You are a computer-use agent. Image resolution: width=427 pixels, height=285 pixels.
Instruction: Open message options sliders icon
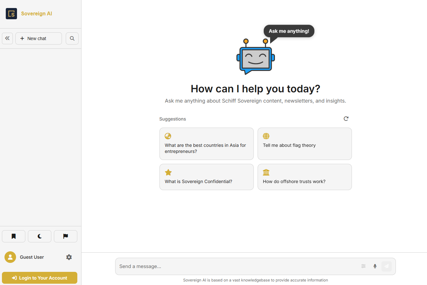click(363, 266)
